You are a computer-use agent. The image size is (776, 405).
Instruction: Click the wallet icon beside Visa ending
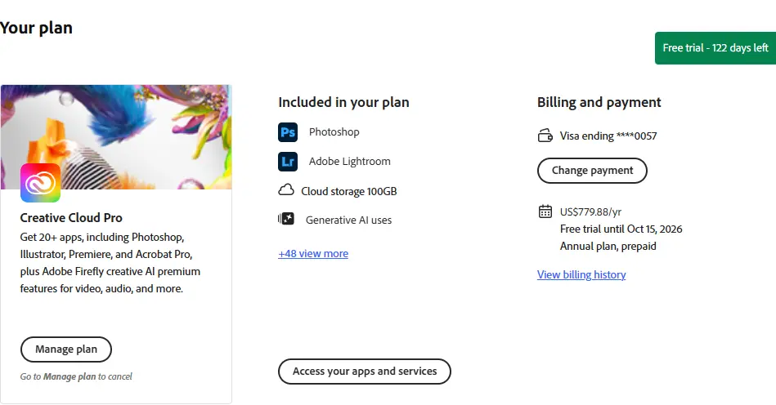point(545,136)
